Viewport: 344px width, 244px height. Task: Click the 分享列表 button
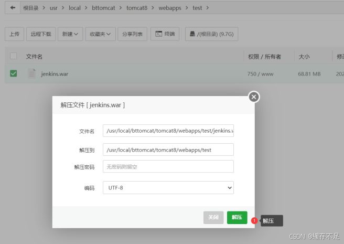(x=132, y=34)
